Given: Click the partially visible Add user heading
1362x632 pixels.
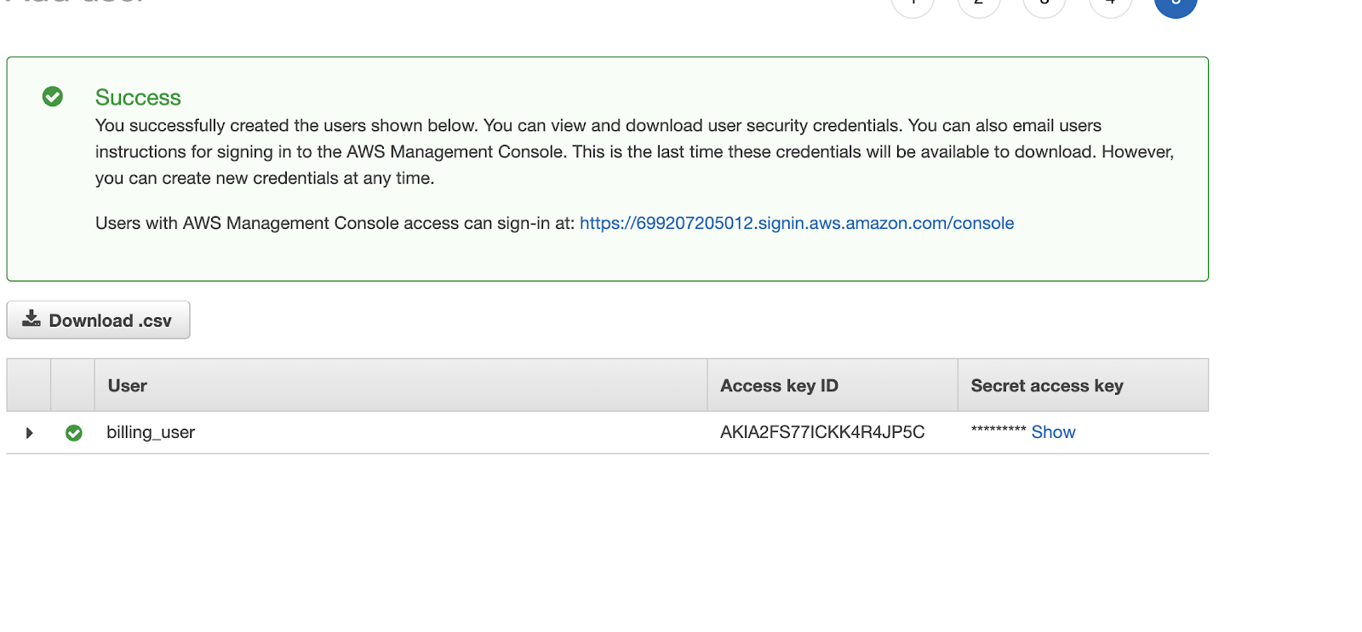Looking at the screenshot, I should pyautogui.click(x=75, y=2).
